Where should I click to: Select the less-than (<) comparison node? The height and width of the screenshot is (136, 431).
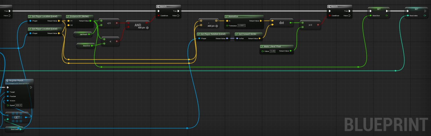coord(111,41)
